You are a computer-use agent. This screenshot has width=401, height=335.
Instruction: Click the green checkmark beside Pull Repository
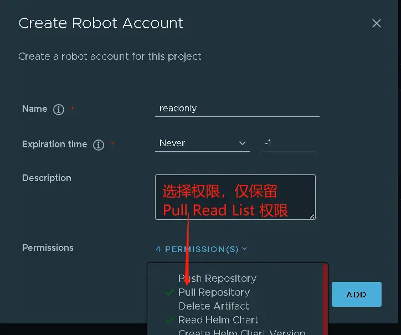point(169,292)
